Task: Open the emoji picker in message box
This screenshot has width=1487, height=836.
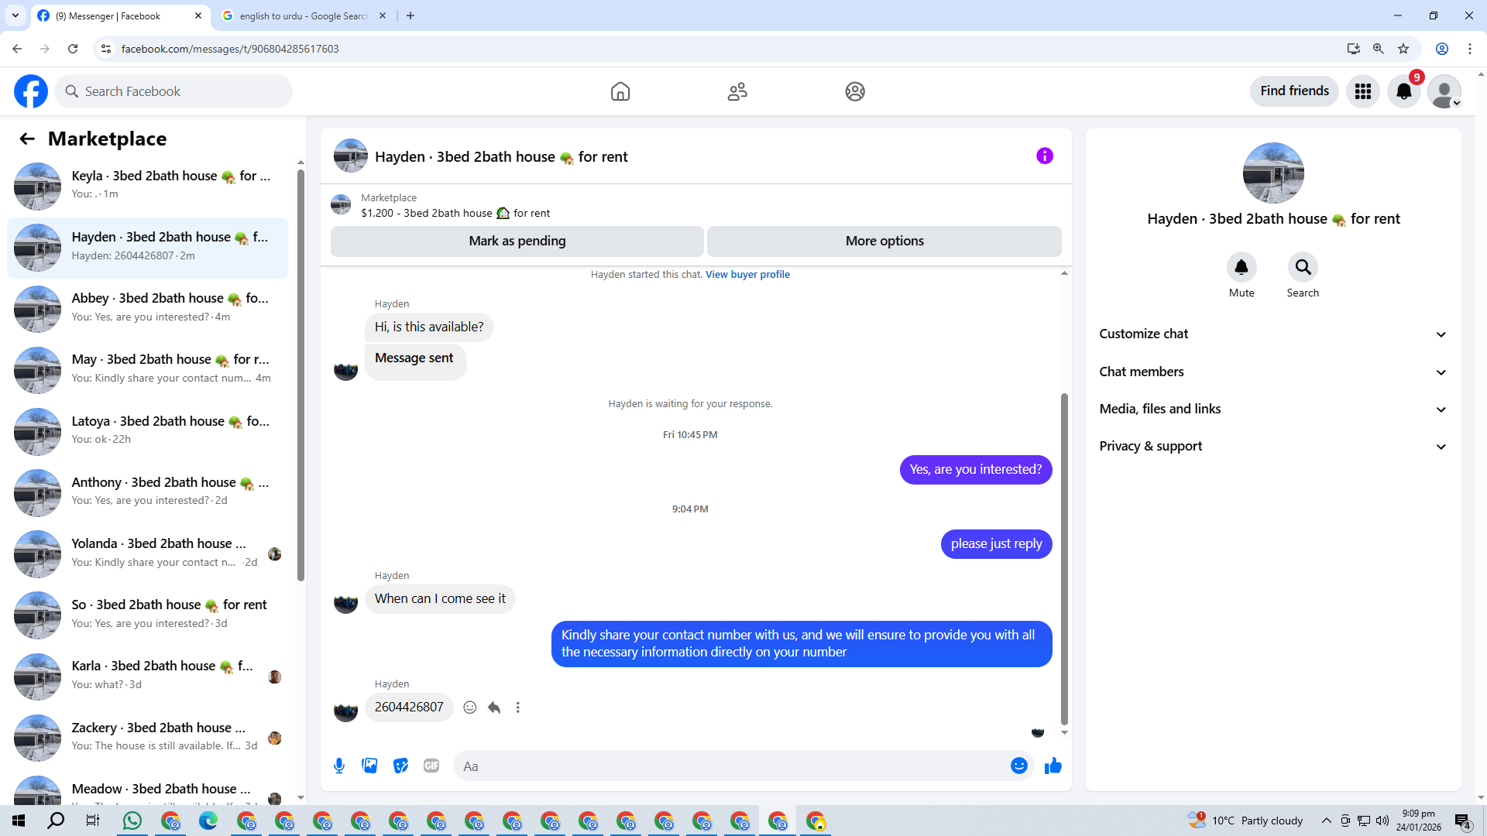Action: point(1019,766)
